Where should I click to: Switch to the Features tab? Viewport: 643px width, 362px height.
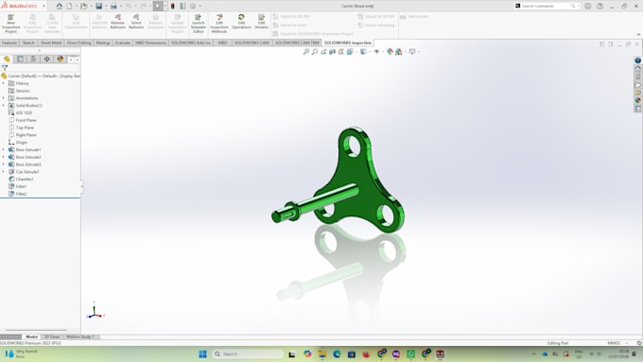click(x=9, y=43)
